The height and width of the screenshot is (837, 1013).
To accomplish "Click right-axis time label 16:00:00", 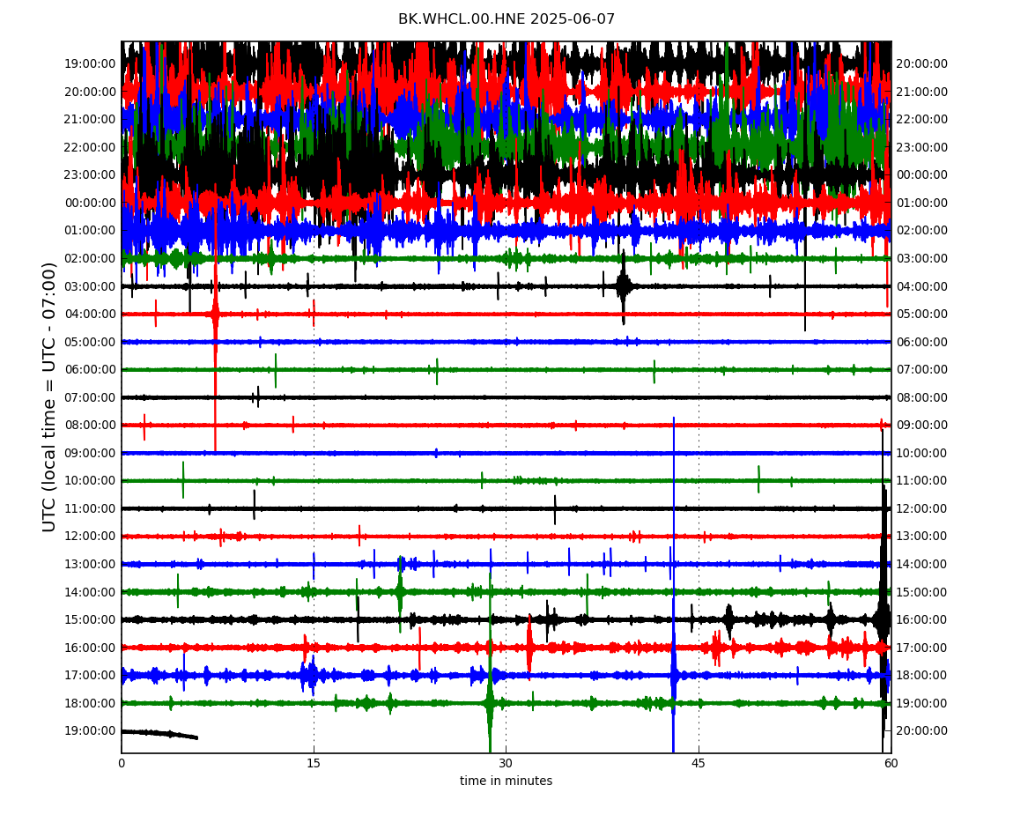I will click(922, 620).
